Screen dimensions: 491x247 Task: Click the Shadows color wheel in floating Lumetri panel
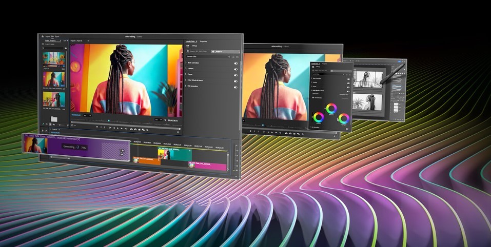click(x=319, y=117)
